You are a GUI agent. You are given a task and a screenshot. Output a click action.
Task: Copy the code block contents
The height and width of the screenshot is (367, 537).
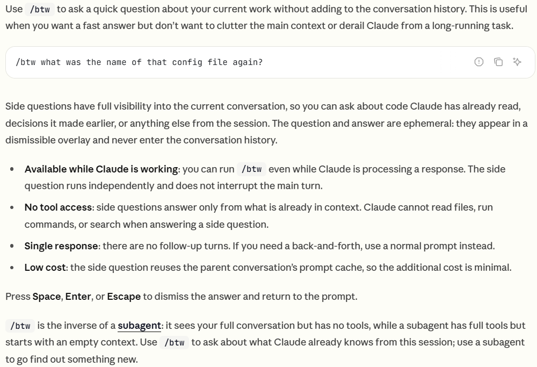498,62
